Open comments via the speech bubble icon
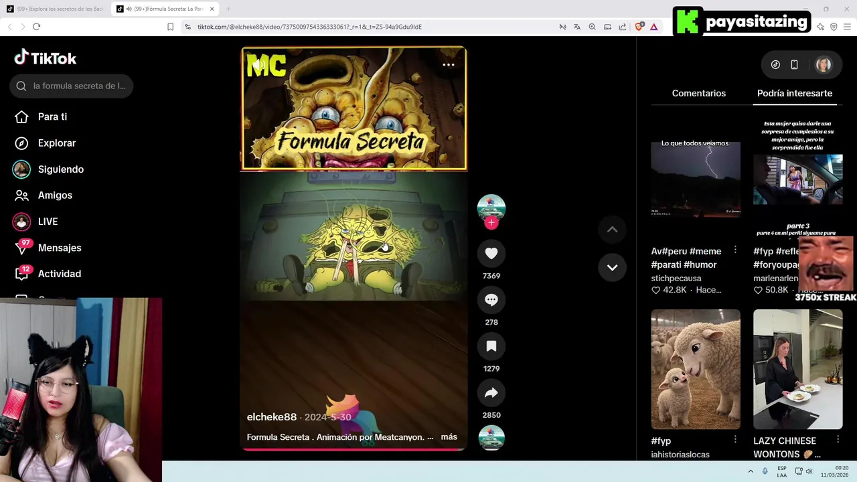 [491, 300]
